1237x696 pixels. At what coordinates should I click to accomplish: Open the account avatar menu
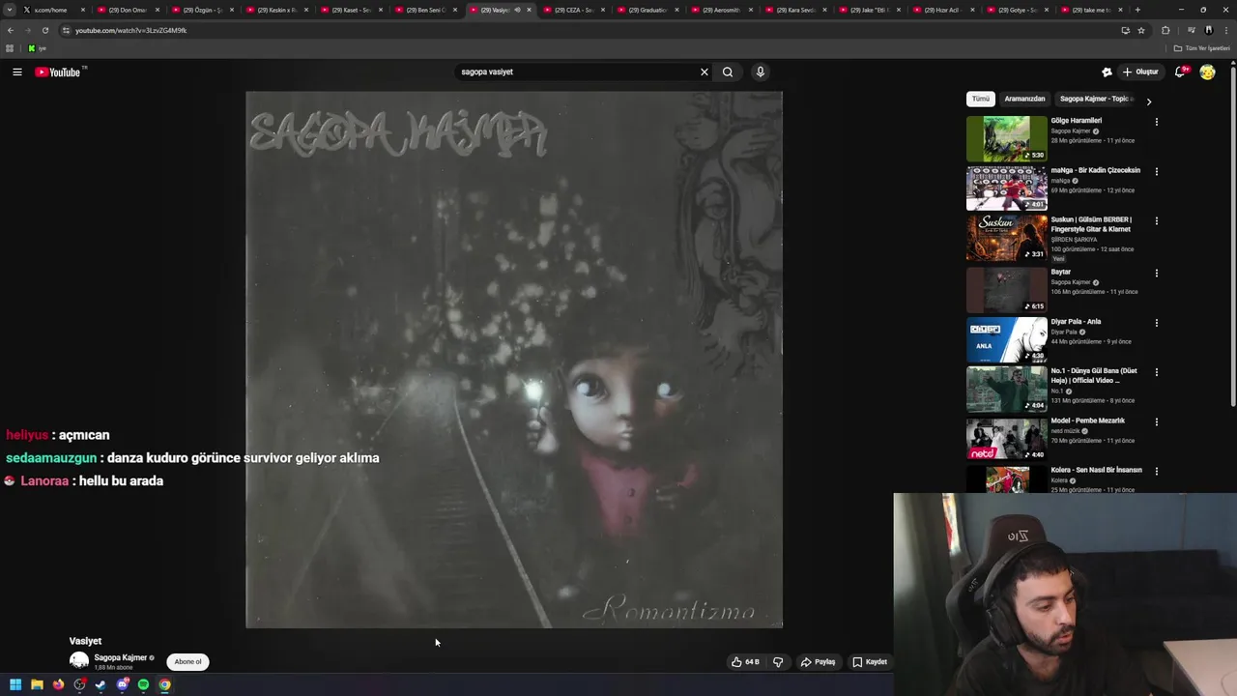tap(1207, 72)
